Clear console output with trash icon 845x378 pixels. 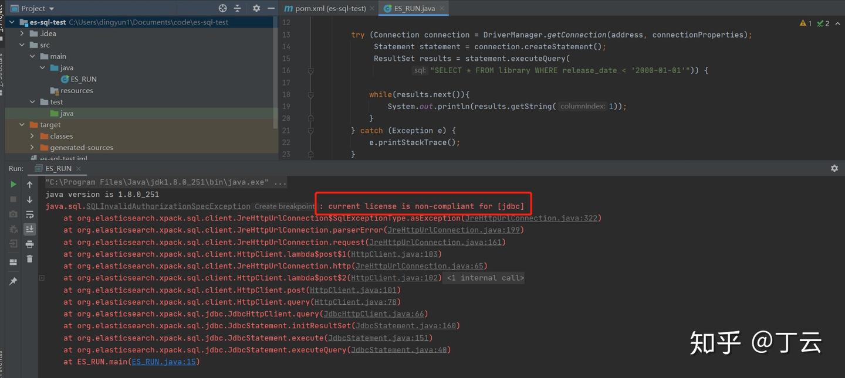tap(30, 258)
